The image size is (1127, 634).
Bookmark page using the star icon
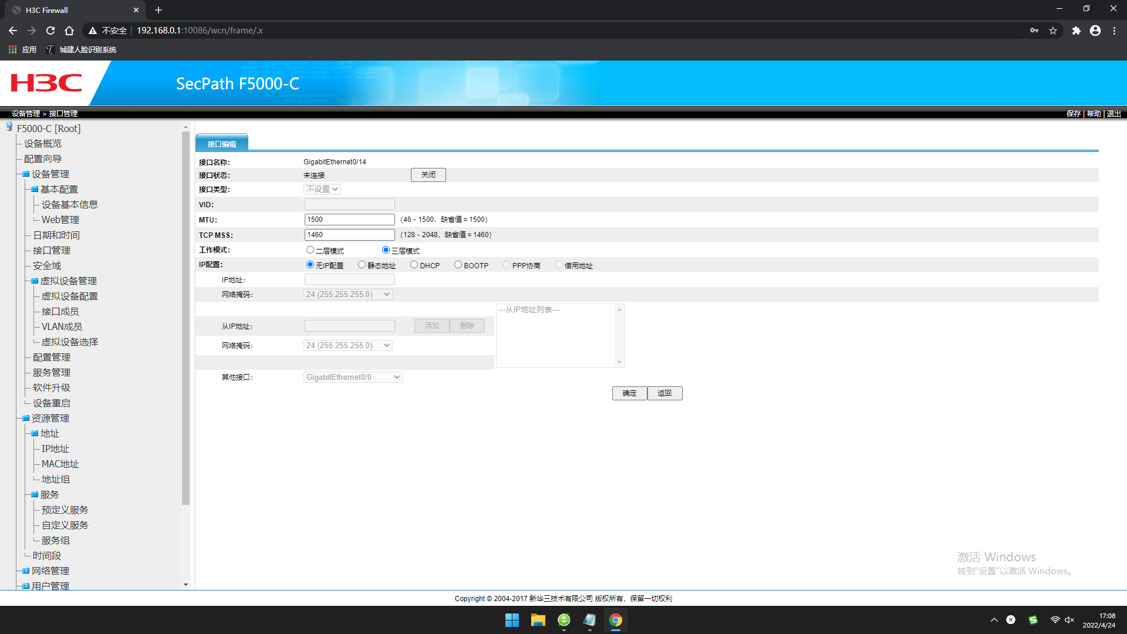click(1053, 31)
